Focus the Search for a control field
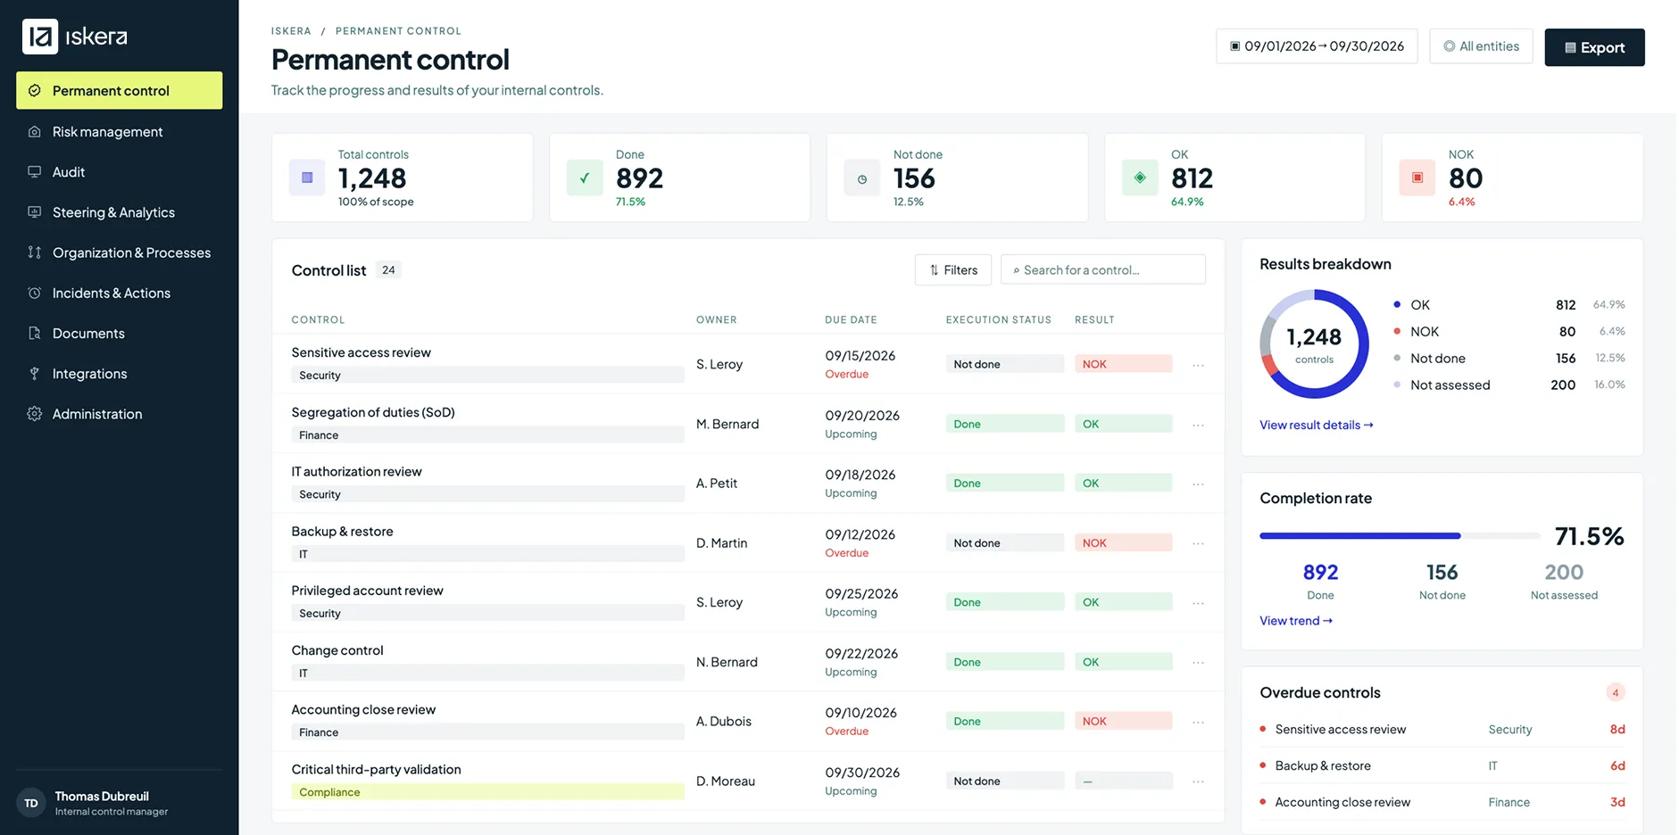This screenshot has height=835, width=1679. [1103, 270]
